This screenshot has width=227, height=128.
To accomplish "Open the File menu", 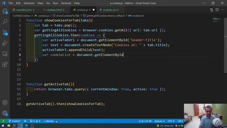I will (11, 3).
